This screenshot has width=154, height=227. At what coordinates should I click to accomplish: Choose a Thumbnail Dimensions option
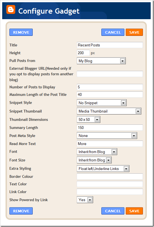88,119
